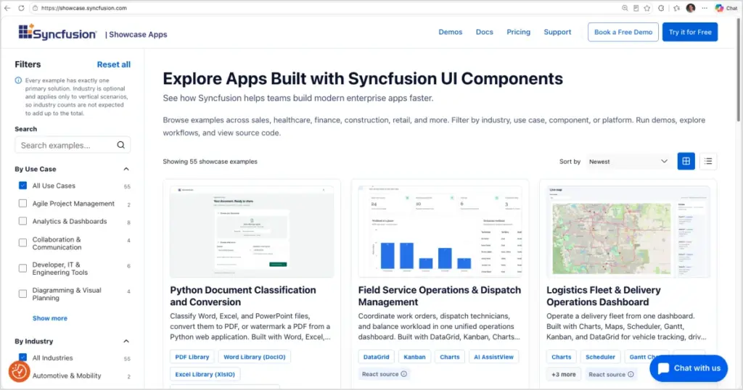
Task: Check Collaboration & Communication filter
Action: pyautogui.click(x=22, y=243)
